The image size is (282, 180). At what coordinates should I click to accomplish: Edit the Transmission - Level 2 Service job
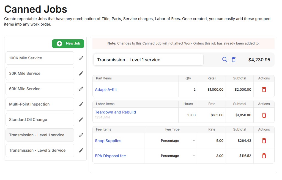81,150
